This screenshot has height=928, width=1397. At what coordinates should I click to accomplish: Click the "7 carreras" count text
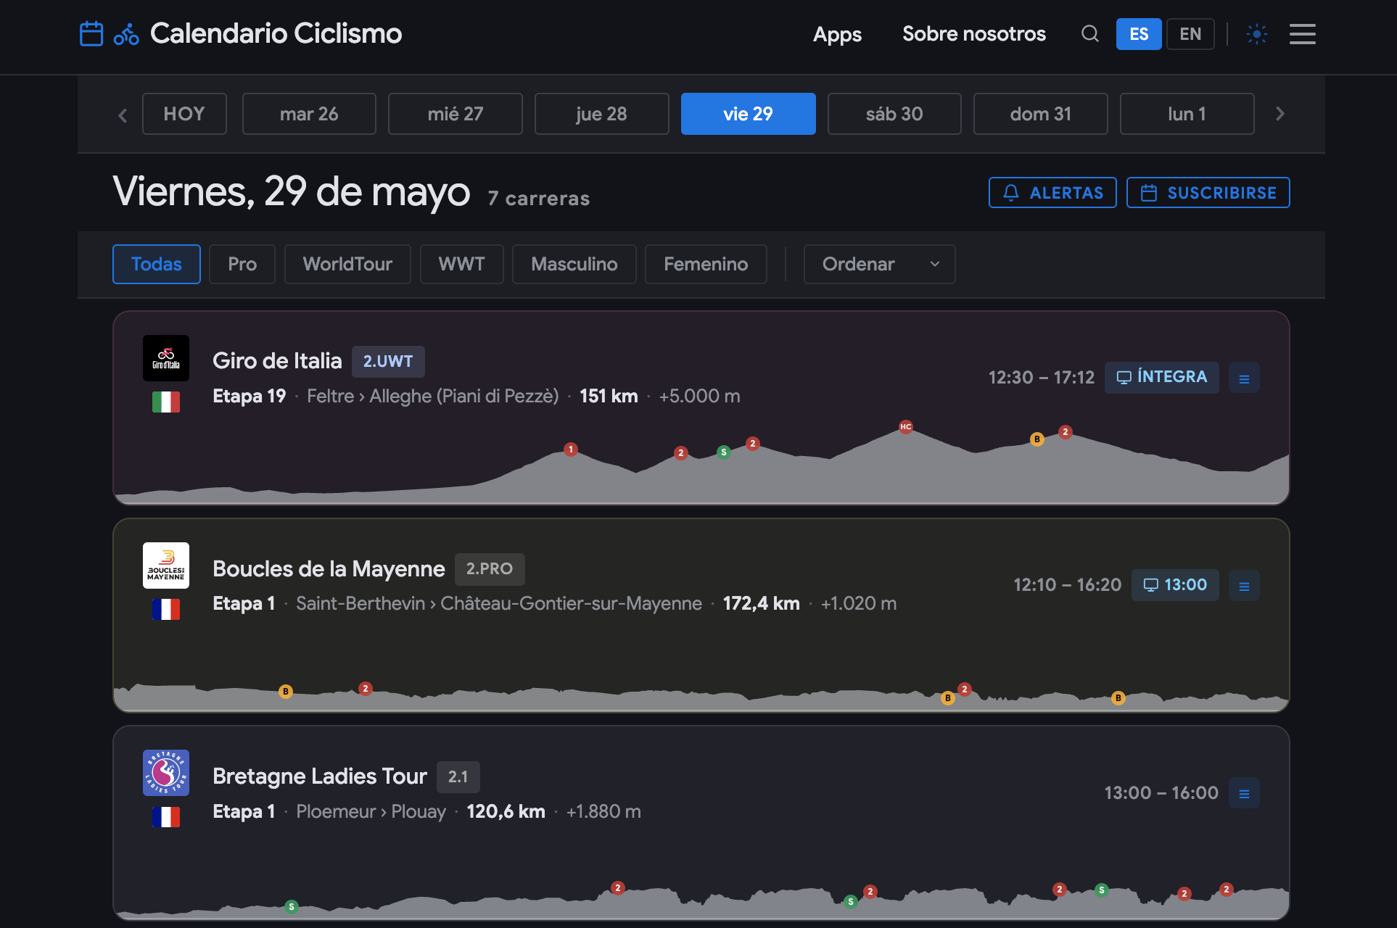coord(539,199)
